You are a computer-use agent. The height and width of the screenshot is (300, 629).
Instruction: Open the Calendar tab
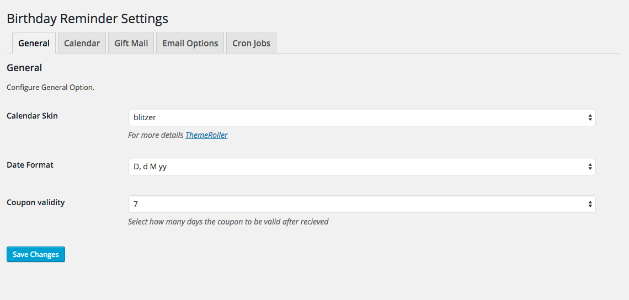(82, 43)
